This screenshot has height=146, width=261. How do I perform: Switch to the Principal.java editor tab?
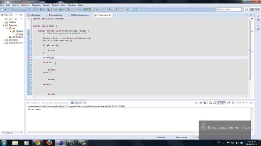click(x=54, y=15)
